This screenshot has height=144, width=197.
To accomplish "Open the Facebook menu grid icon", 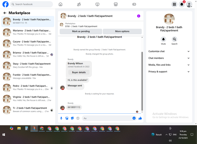I will 174,4.
